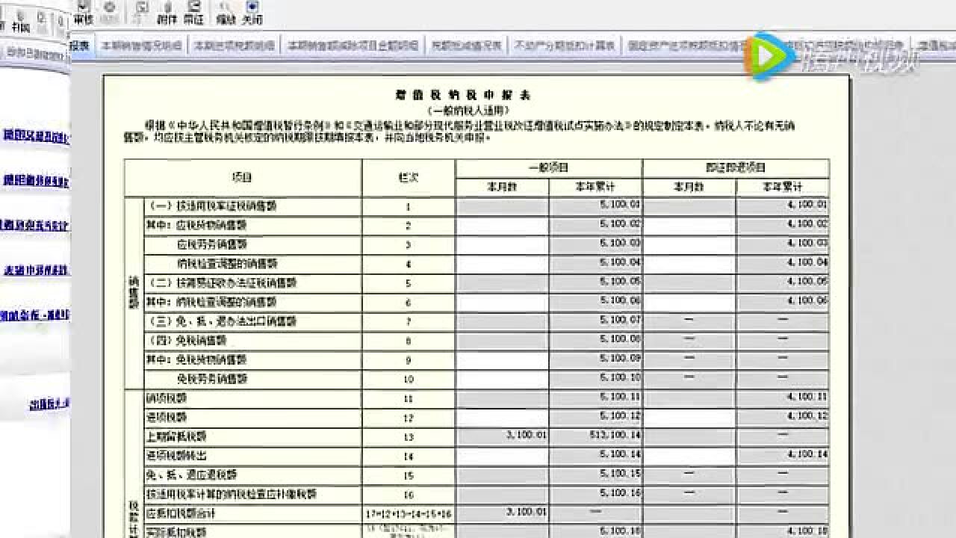Click the value 4,100.01

click(x=807, y=205)
